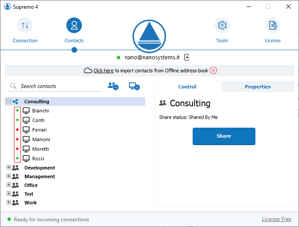This screenshot has width=299, height=227.
Task: Add a new computer contact icon
Action: click(x=134, y=86)
